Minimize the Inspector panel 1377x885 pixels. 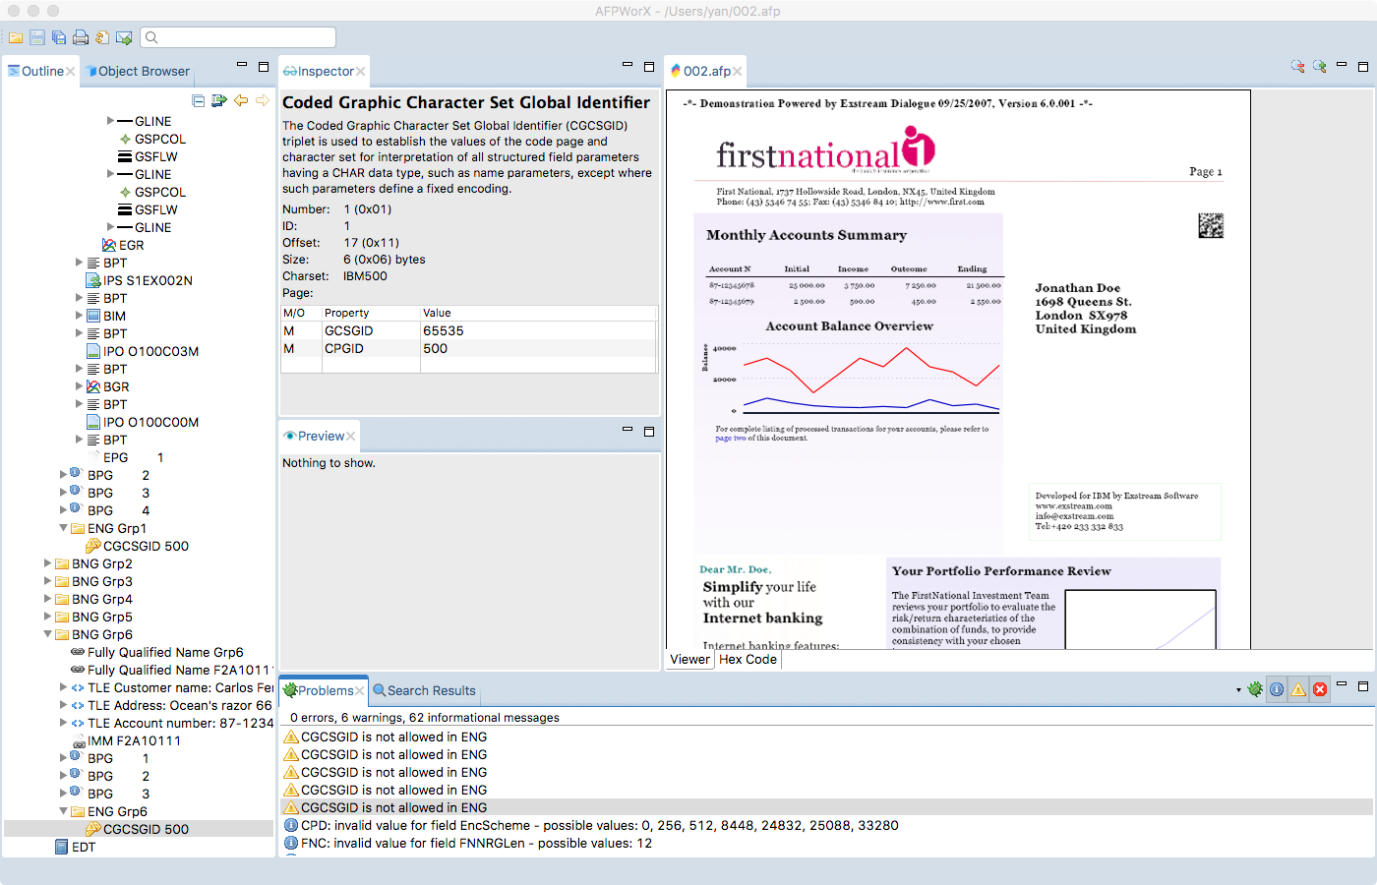pos(628,65)
